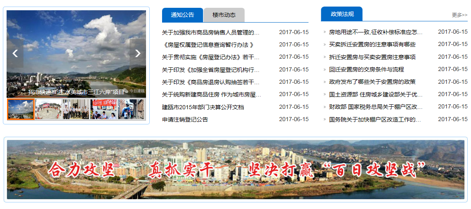Open 拆迁安置房与买卖安置房注意事项 article
The height and width of the screenshot is (209, 471).
pyautogui.click(x=372, y=57)
